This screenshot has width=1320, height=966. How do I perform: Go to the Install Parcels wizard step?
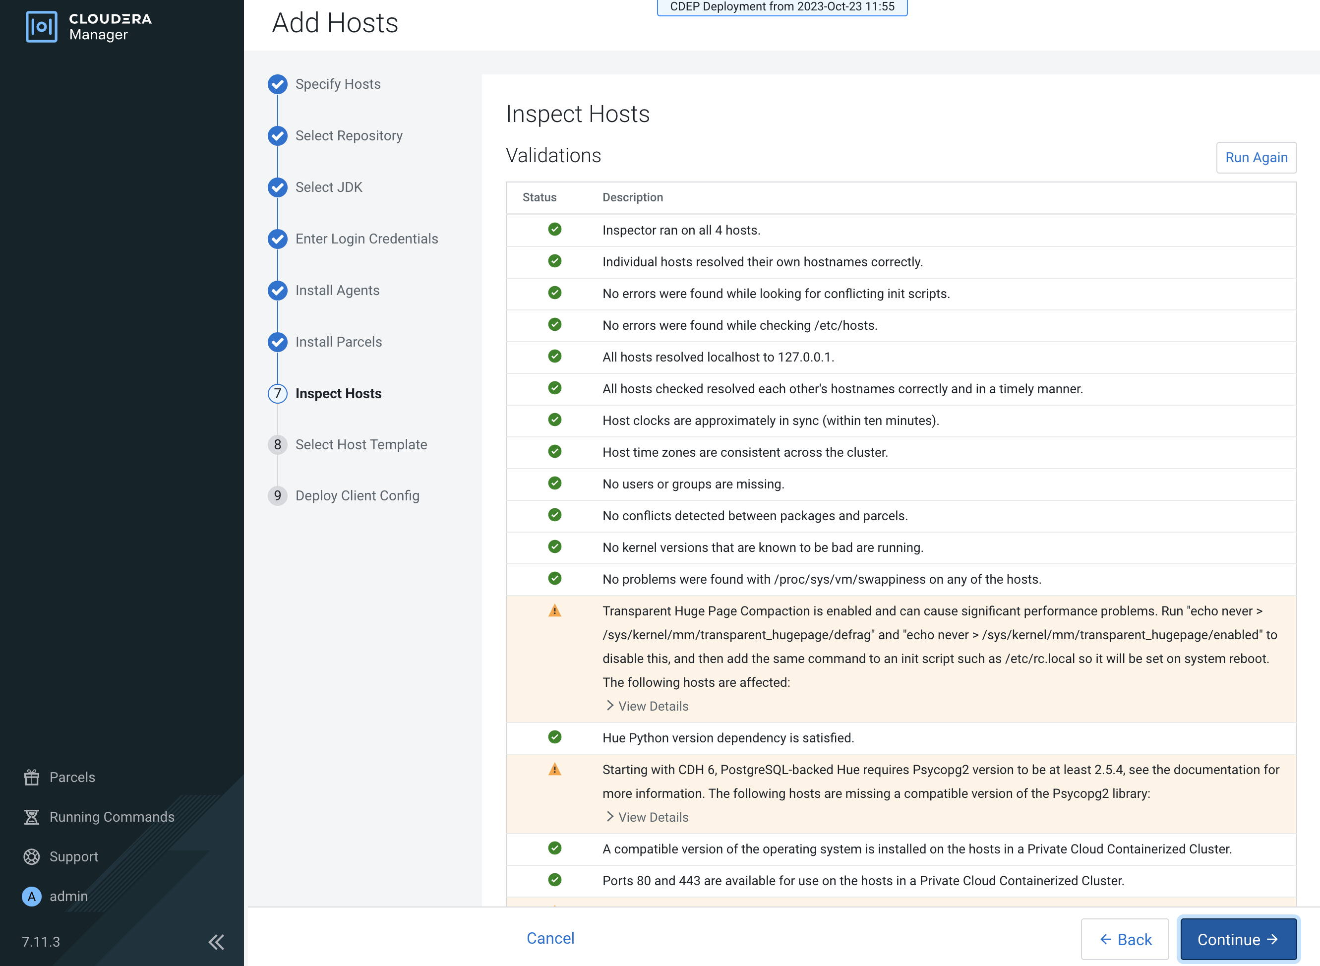click(338, 342)
